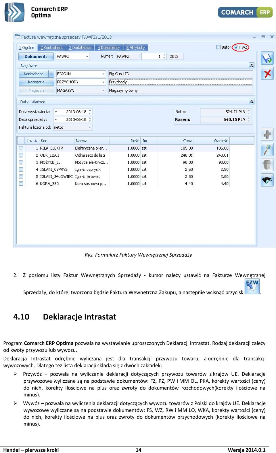Sort by the Kod column header
This screenshot has width=276, height=453.
(x=57, y=141)
